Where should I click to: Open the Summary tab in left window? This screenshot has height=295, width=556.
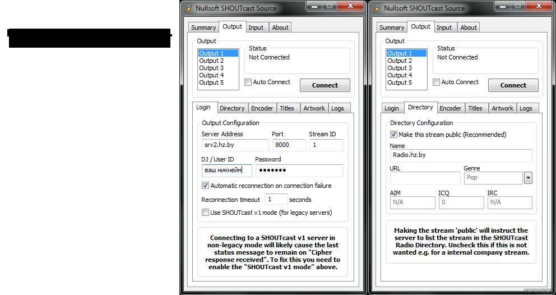click(x=203, y=27)
